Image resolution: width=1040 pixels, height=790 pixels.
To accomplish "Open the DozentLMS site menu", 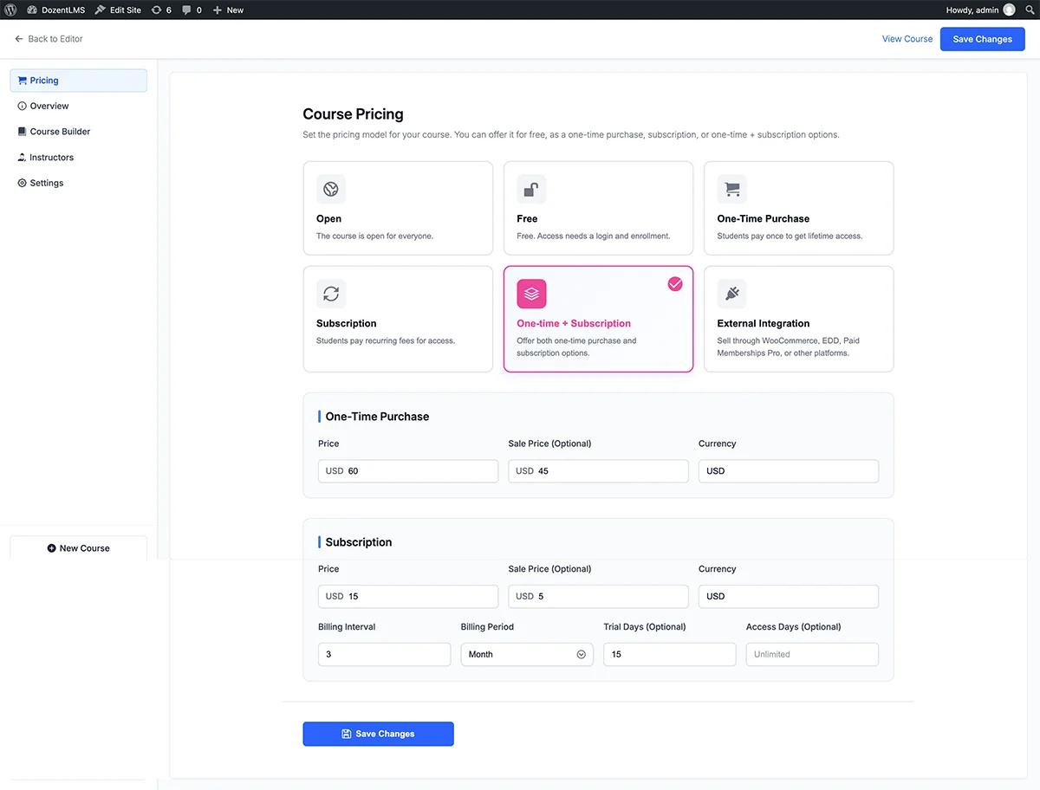I will [55, 10].
